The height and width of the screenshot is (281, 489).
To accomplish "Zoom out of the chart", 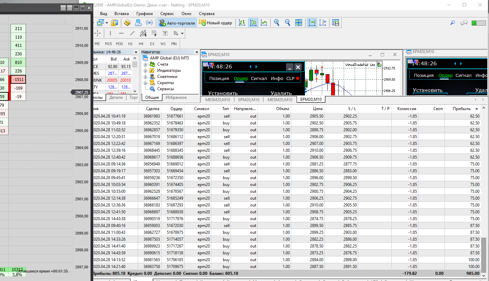I will pos(288,23).
